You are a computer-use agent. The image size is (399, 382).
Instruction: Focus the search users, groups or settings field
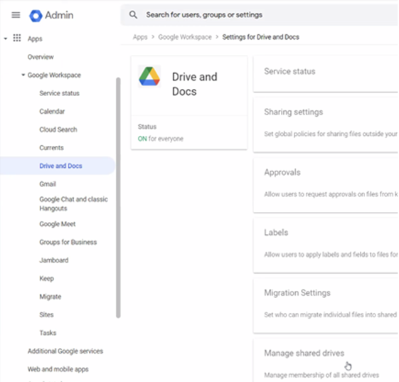(x=260, y=15)
